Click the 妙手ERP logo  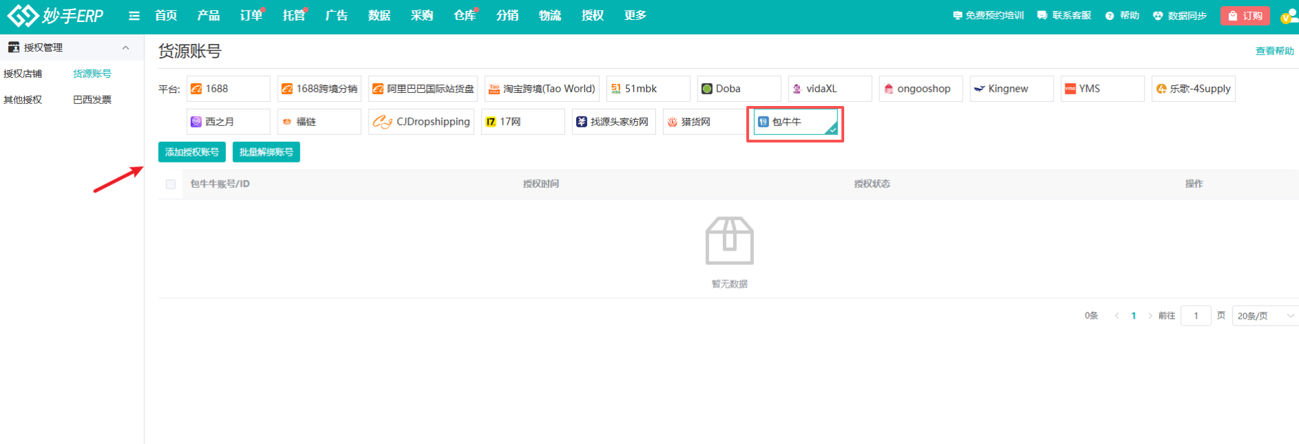click(x=55, y=15)
